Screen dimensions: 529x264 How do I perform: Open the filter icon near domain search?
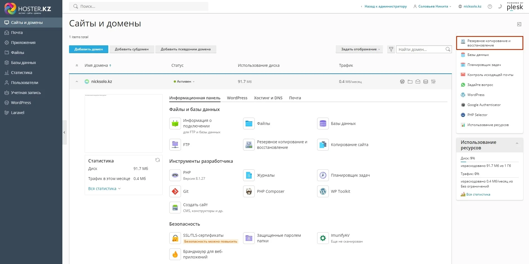click(391, 49)
